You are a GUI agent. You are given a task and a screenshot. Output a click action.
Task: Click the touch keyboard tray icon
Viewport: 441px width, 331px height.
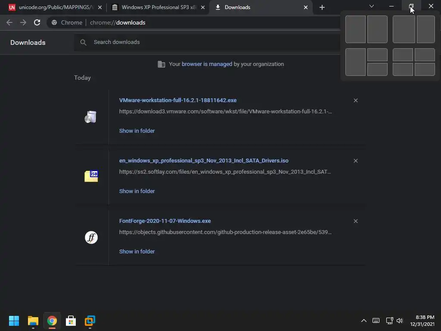pyautogui.click(x=376, y=321)
